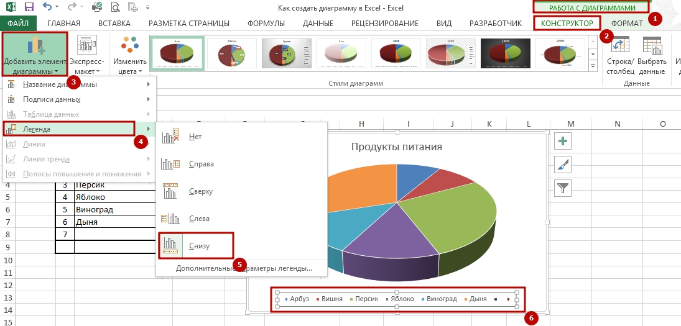
Task: Open the ФАЙЛ tab
Action: 18,24
